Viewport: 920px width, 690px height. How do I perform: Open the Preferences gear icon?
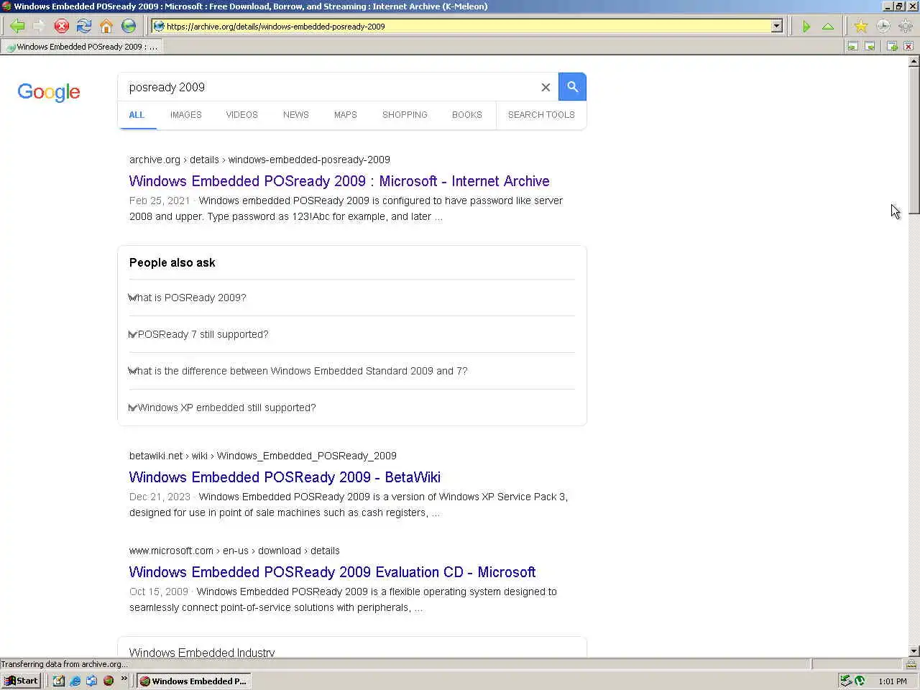906,27
